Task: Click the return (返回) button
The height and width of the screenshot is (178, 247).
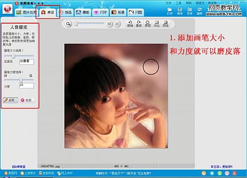Action: [x=27, y=100]
